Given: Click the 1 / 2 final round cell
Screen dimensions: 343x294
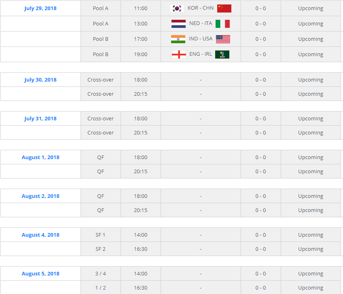Looking at the screenshot, I should pos(100,288).
